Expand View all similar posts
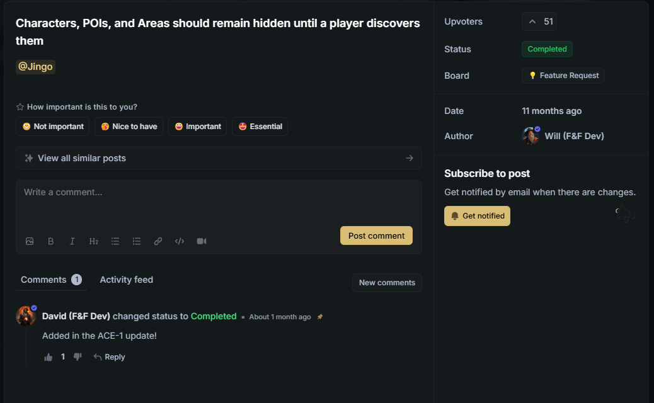The width and height of the screenshot is (654, 403). (x=219, y=158)
